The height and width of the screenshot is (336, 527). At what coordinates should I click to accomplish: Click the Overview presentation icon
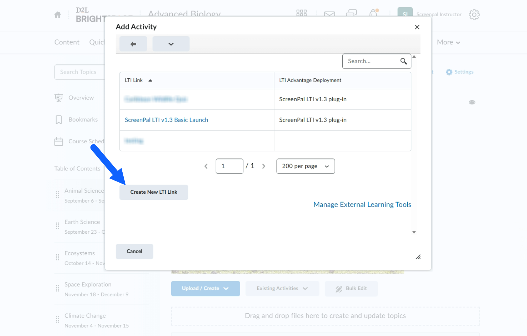pyautogui.click(x=59, y=98)
